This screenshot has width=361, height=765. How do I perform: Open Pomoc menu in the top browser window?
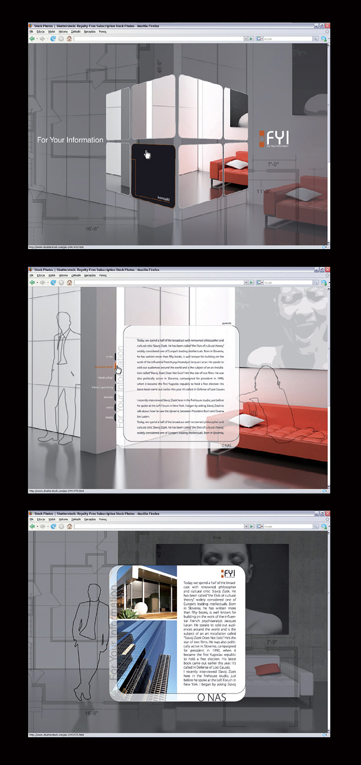pyautogui.click(x=103, y=31)
